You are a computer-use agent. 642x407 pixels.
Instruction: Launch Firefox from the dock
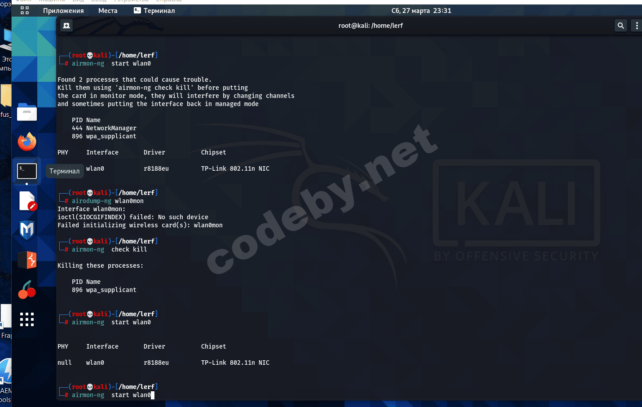tap(27, 142)
